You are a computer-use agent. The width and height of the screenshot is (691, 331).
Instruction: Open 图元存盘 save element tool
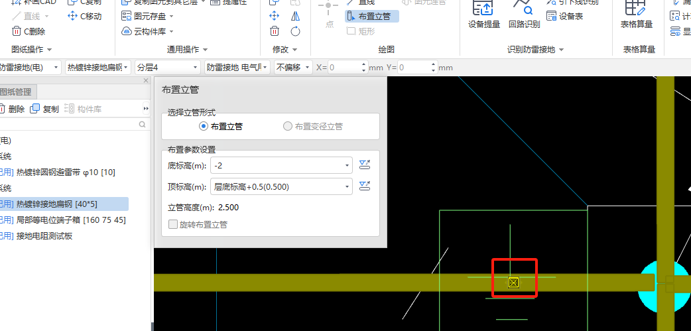(147, 17)
